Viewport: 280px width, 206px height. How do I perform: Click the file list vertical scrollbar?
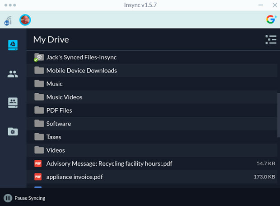pyautogui.click(x=278, y=115)
